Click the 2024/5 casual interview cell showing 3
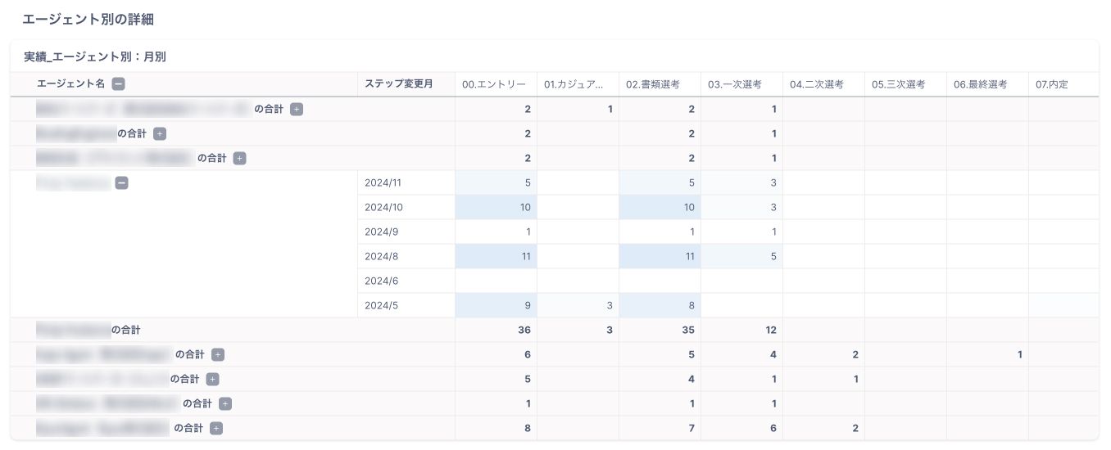This screenshot has height=450, width=1111. (609, 305)
